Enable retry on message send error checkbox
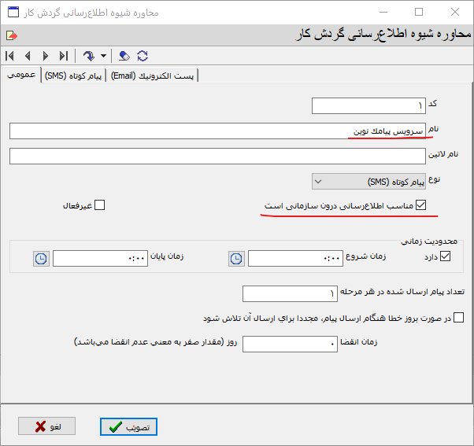Image resolution: width=474 pixels, height=446 pixels. 460,319
